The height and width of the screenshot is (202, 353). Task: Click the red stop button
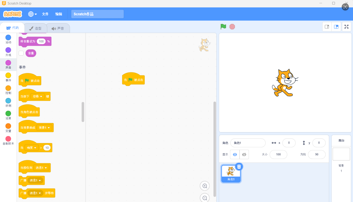[232, 26]
